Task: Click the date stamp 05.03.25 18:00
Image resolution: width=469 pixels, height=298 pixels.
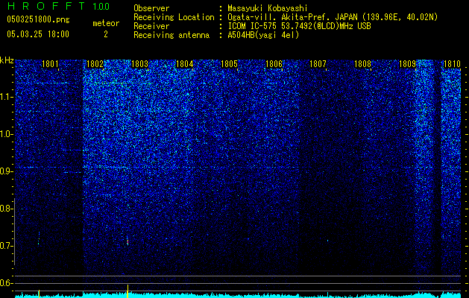Action: [38, 34]
